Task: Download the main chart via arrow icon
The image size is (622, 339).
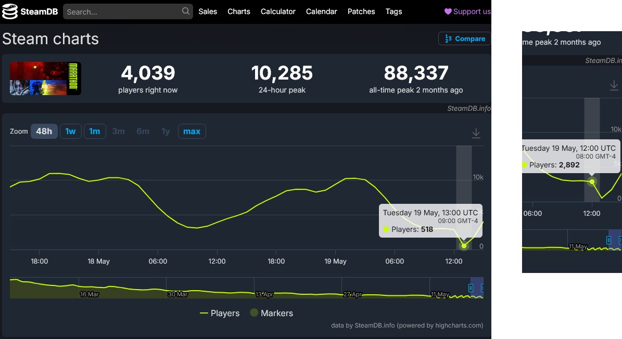Action: [x=476, y=134]
